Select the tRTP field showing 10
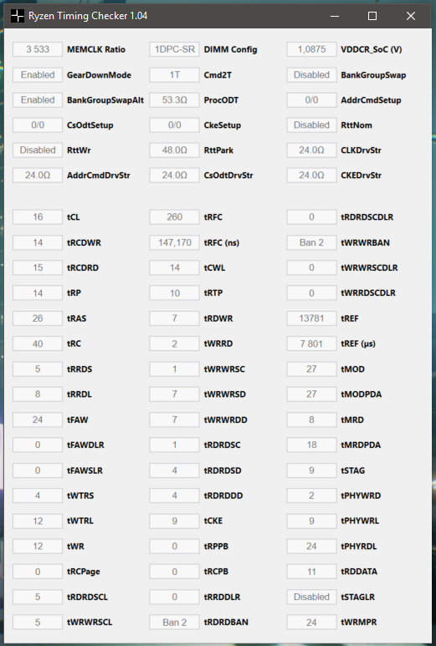The width and height of the screenshot is (436, 646). pyautogui.click(x=174, y=293)
